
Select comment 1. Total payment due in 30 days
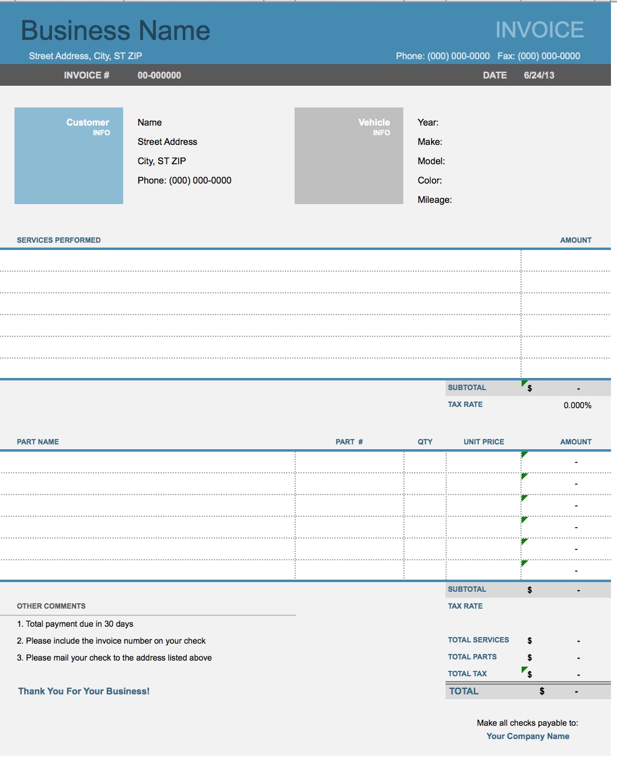[75, 624]
